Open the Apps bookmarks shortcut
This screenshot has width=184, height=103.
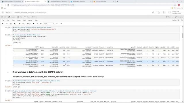[4, 8]
